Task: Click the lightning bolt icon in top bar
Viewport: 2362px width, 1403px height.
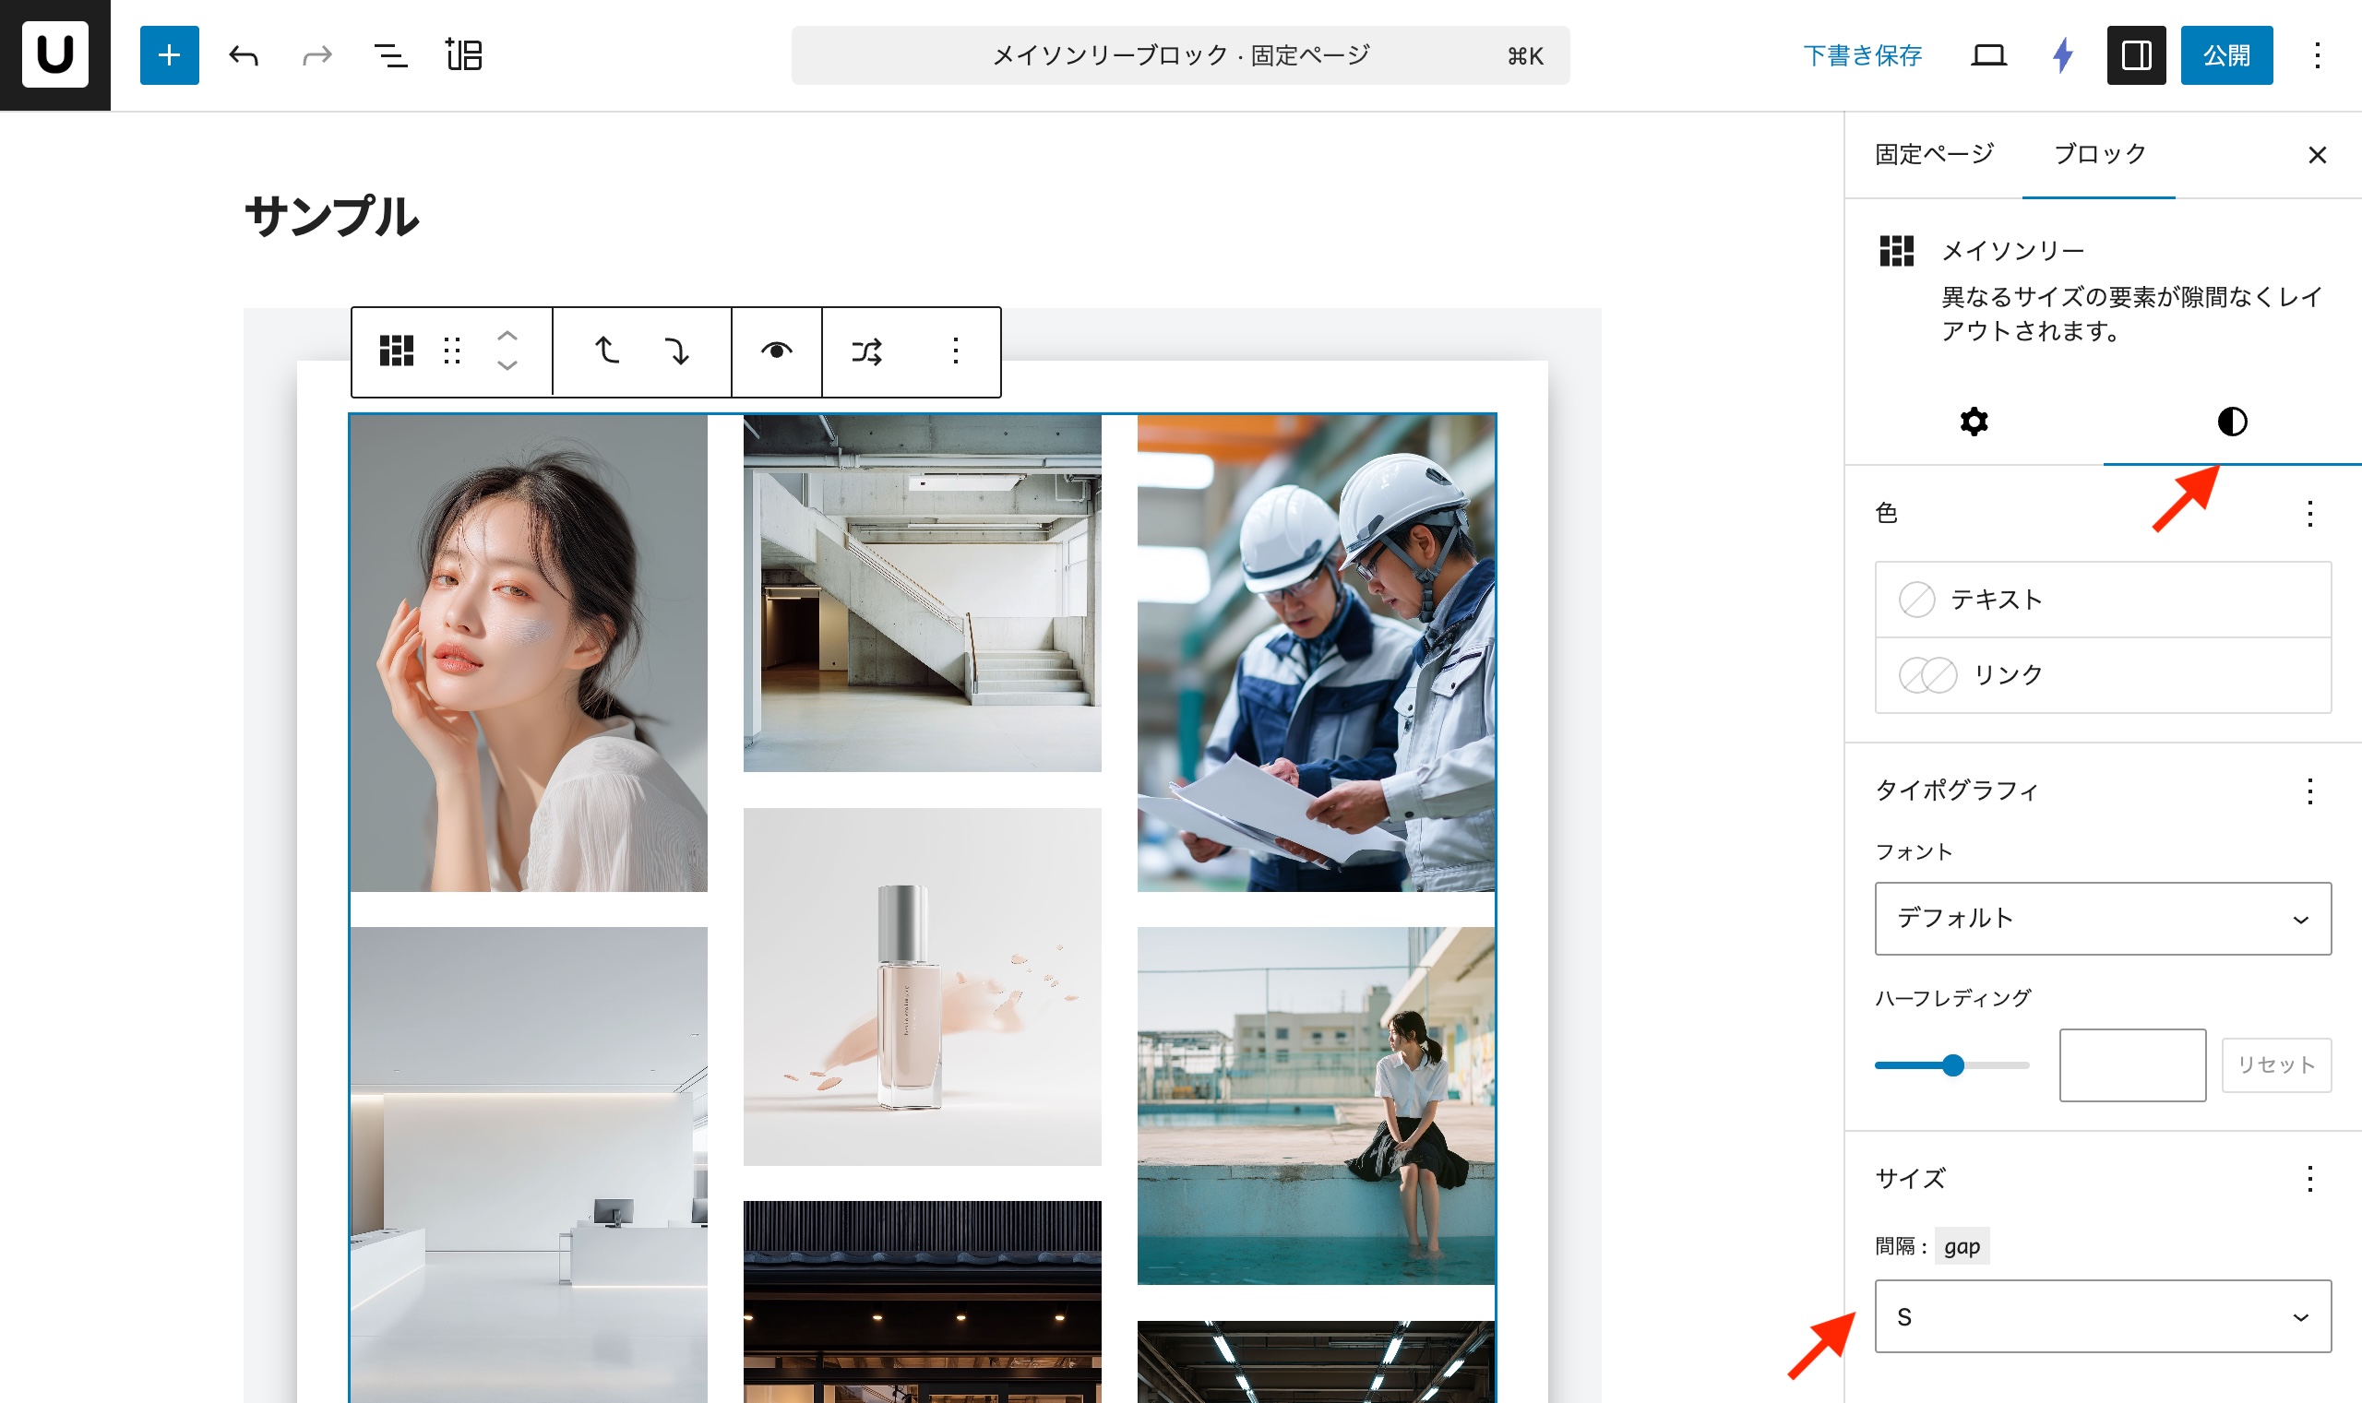Action: click(x=2062, y=55)
